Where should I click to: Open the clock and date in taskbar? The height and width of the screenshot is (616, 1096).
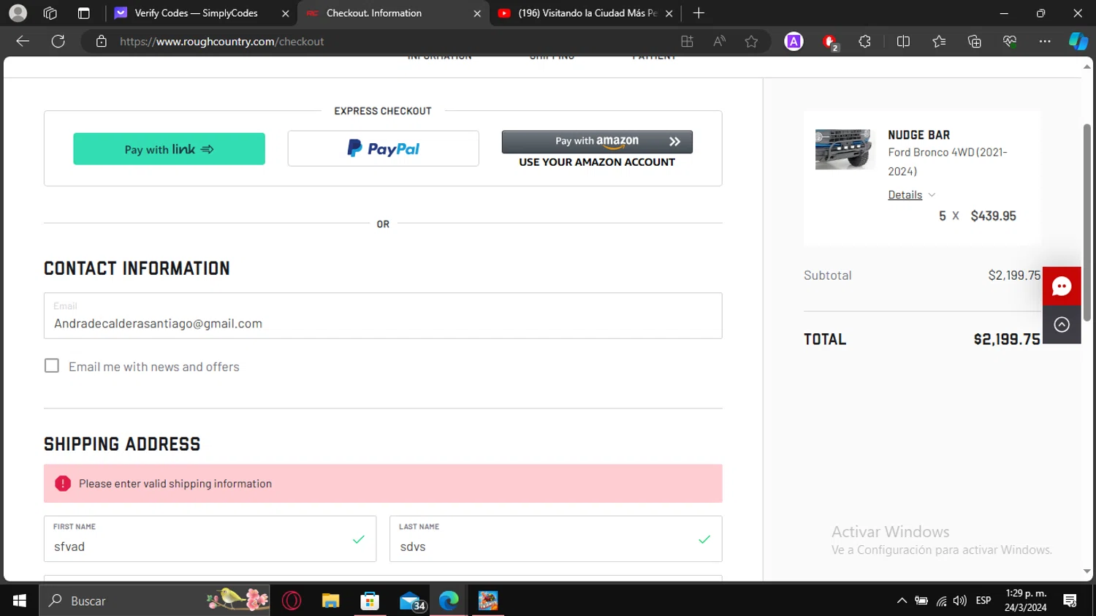(1026, 601)
